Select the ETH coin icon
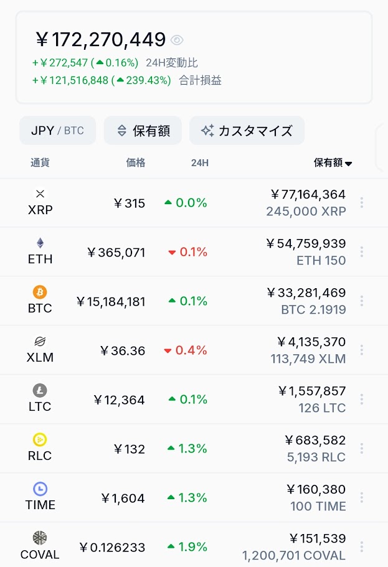388x567 pixels. [x=40, y=243]
